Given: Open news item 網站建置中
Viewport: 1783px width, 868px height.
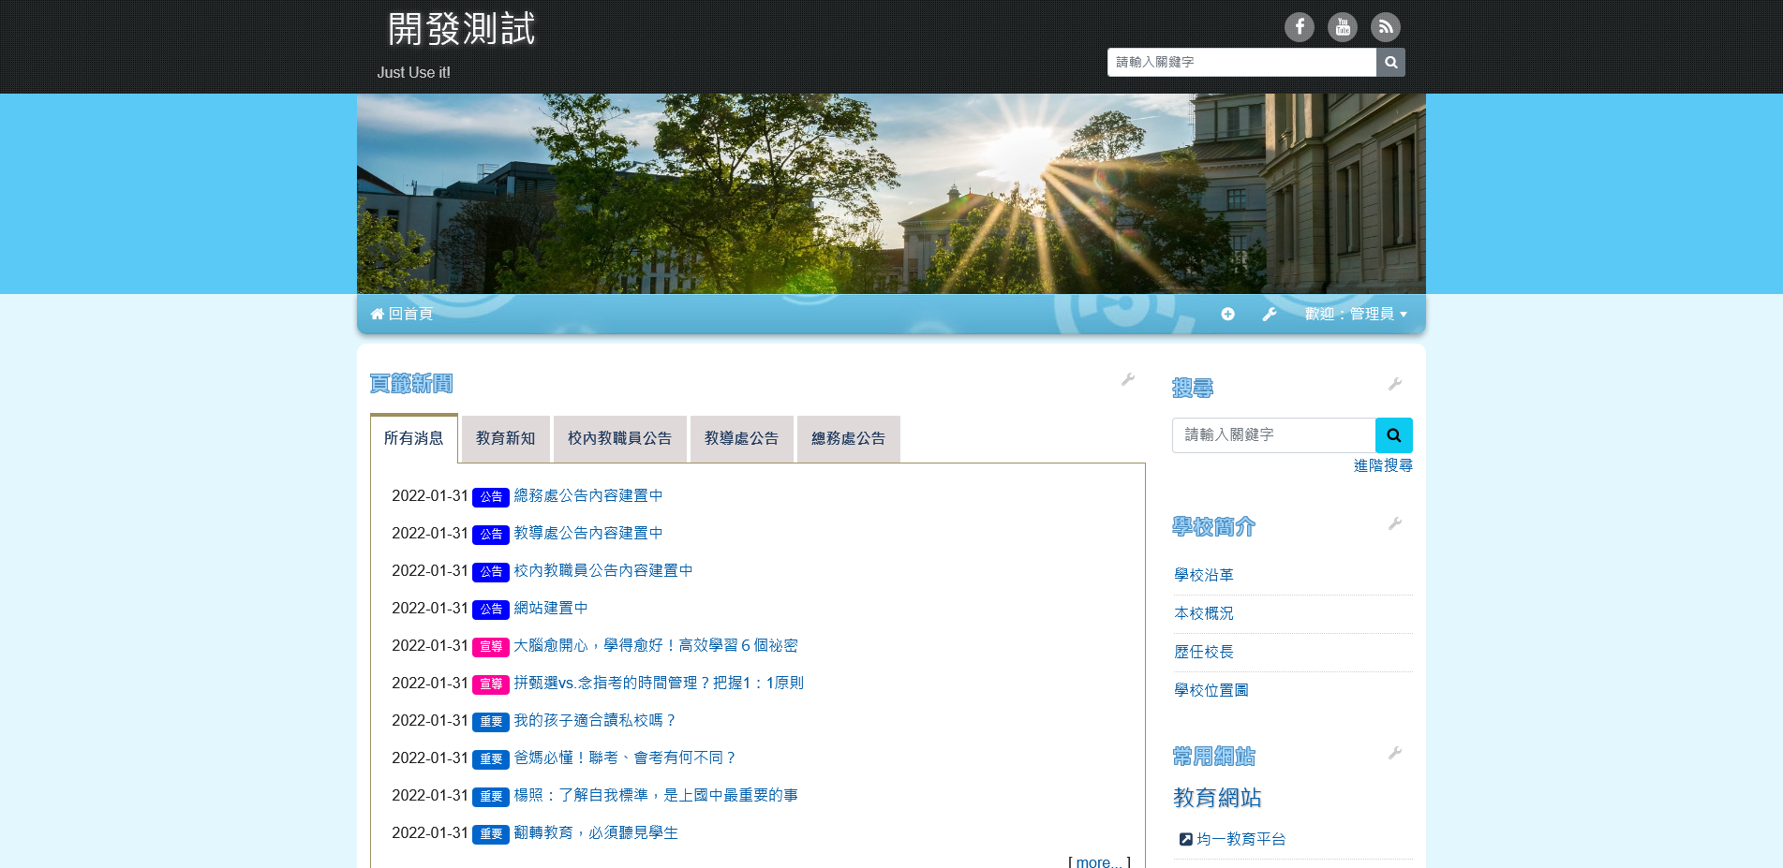Looking at the screenshot, I should point(550,608).
